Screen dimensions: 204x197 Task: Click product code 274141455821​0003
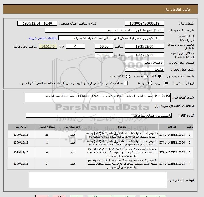(x=172, y=135)
